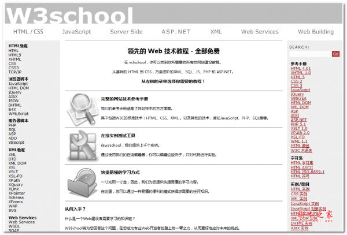Open the HTML ASCII charset link
This screenshot has width=347, height=235.
[302, 167]
